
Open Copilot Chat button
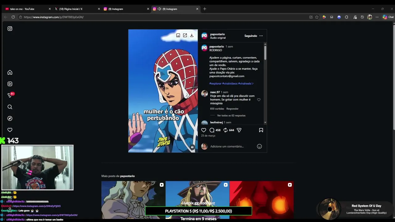[388, 17]
